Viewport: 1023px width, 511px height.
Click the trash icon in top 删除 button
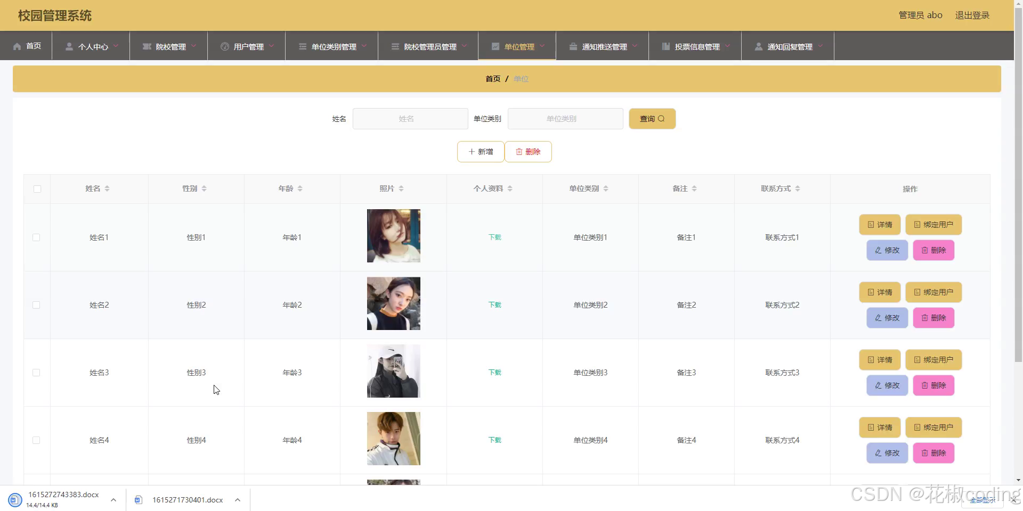click(519, 152)
